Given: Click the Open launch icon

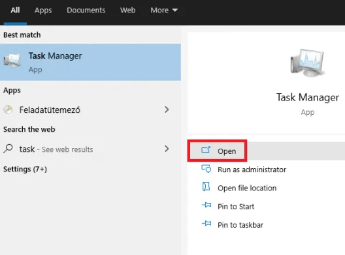Looking at the screenshot, I should pyautogui.click(x=206, y=150).
